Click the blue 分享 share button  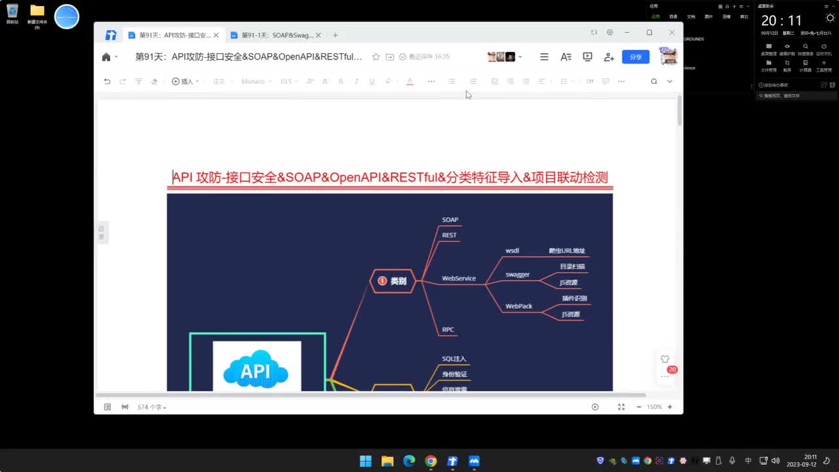636,57
